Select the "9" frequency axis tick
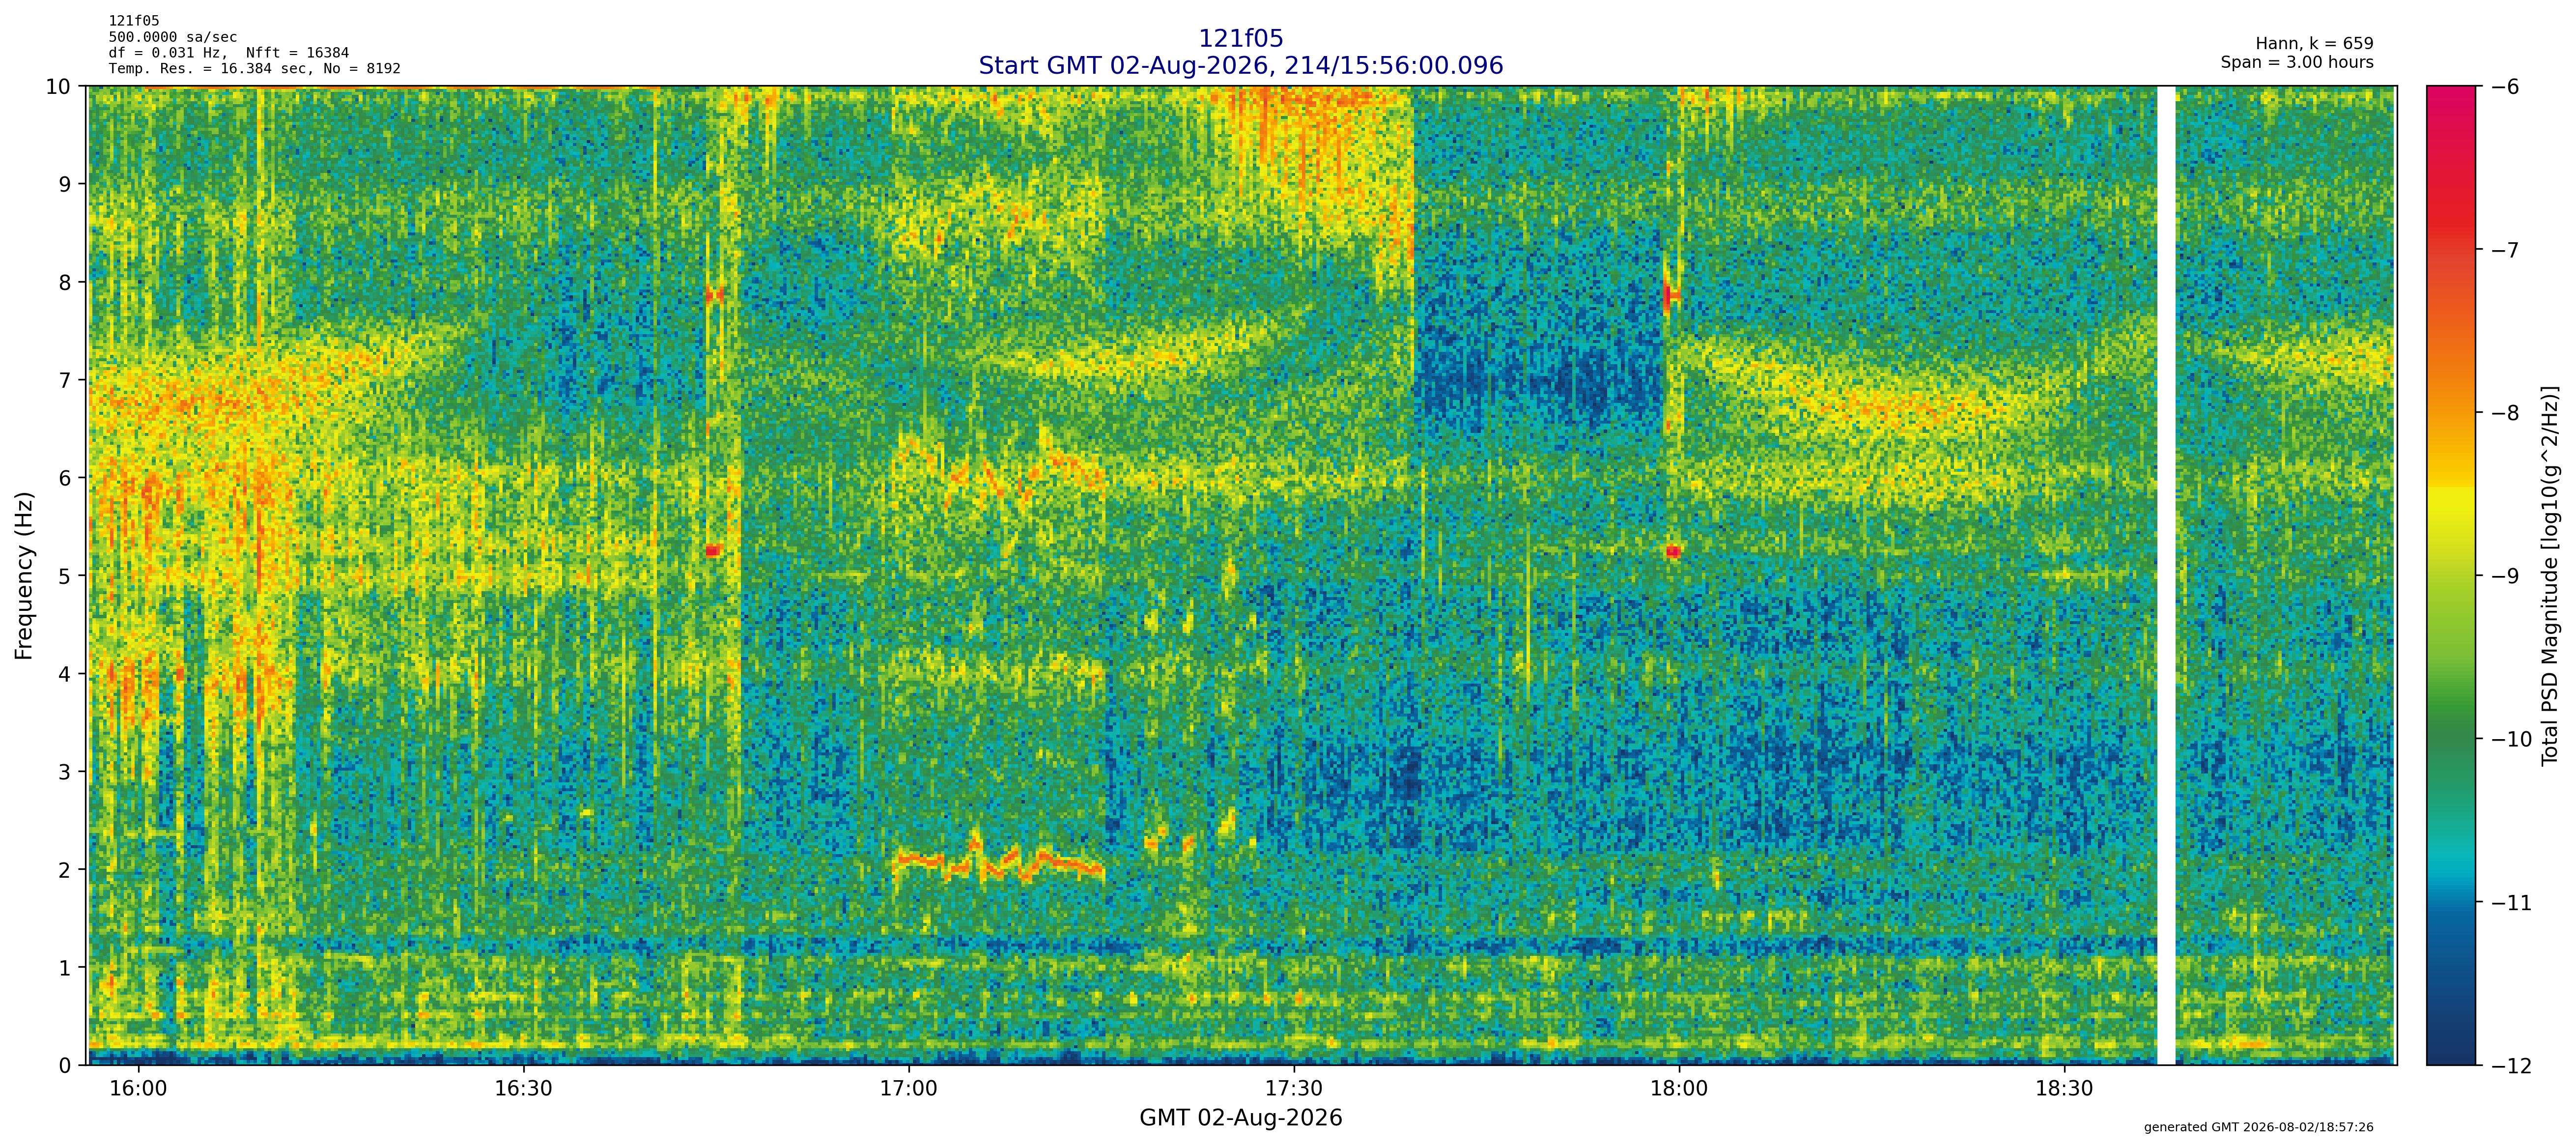 [x=66, y=184]
